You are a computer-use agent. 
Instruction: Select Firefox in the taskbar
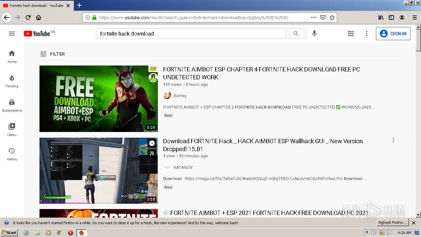82,233
